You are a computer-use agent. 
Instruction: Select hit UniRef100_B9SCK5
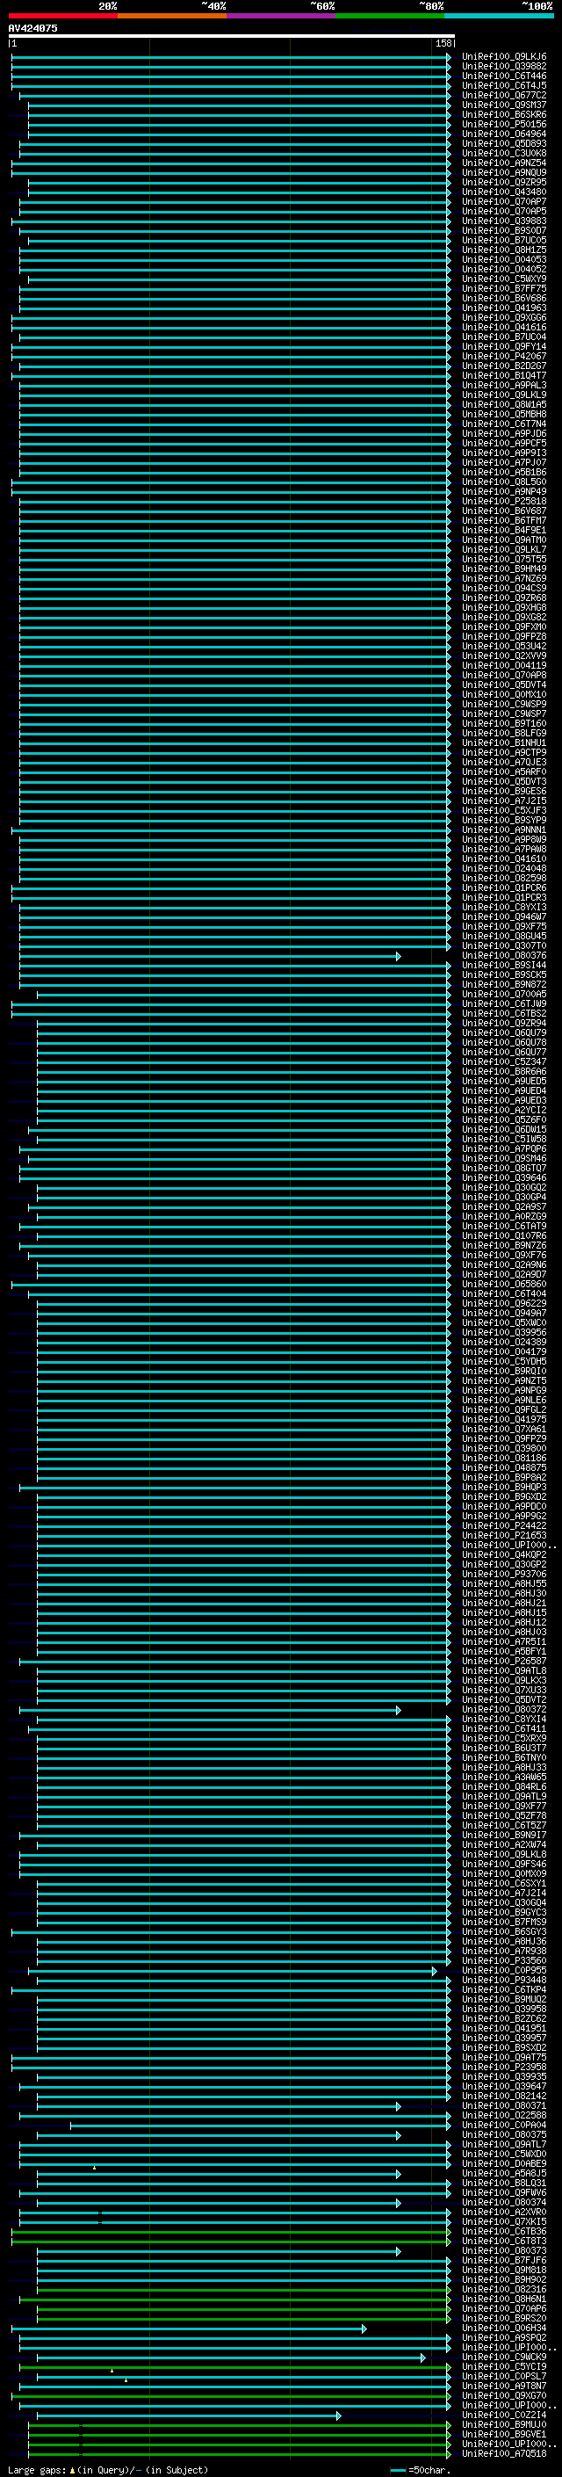click(503, 974)
